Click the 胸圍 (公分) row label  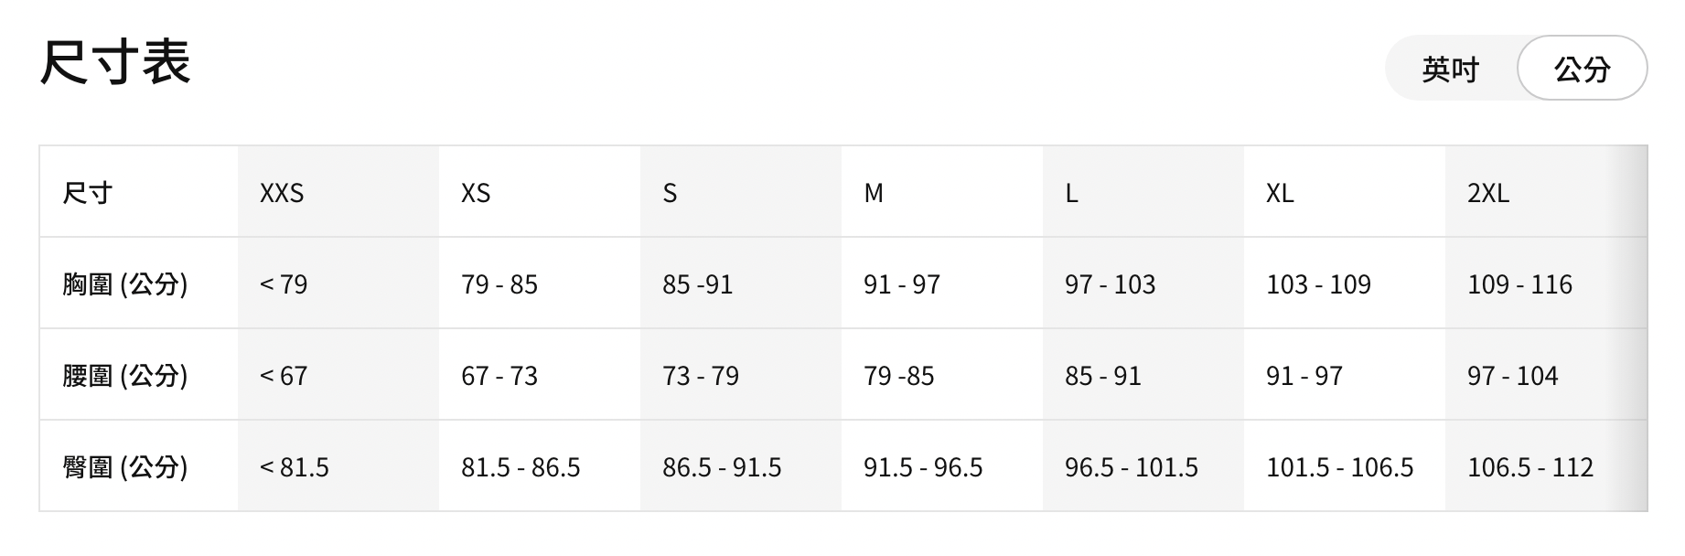tap(125, 284)
